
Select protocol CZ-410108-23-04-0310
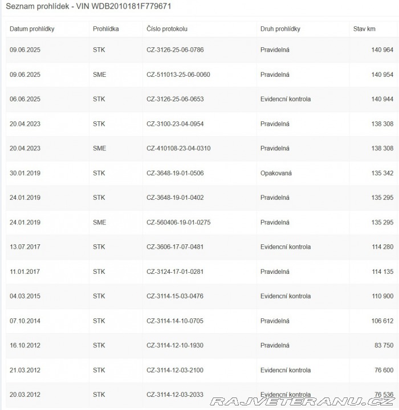[178, 148]
